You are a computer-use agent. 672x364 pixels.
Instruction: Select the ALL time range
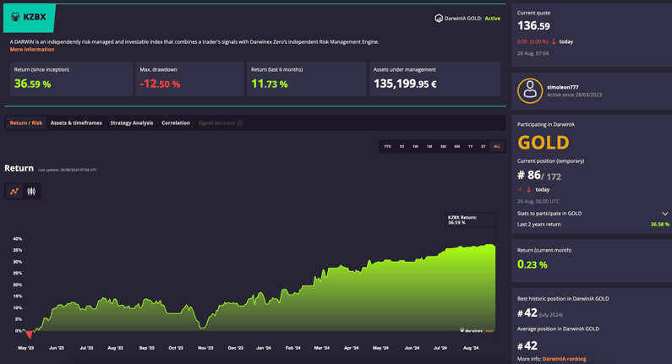(497, 146)
